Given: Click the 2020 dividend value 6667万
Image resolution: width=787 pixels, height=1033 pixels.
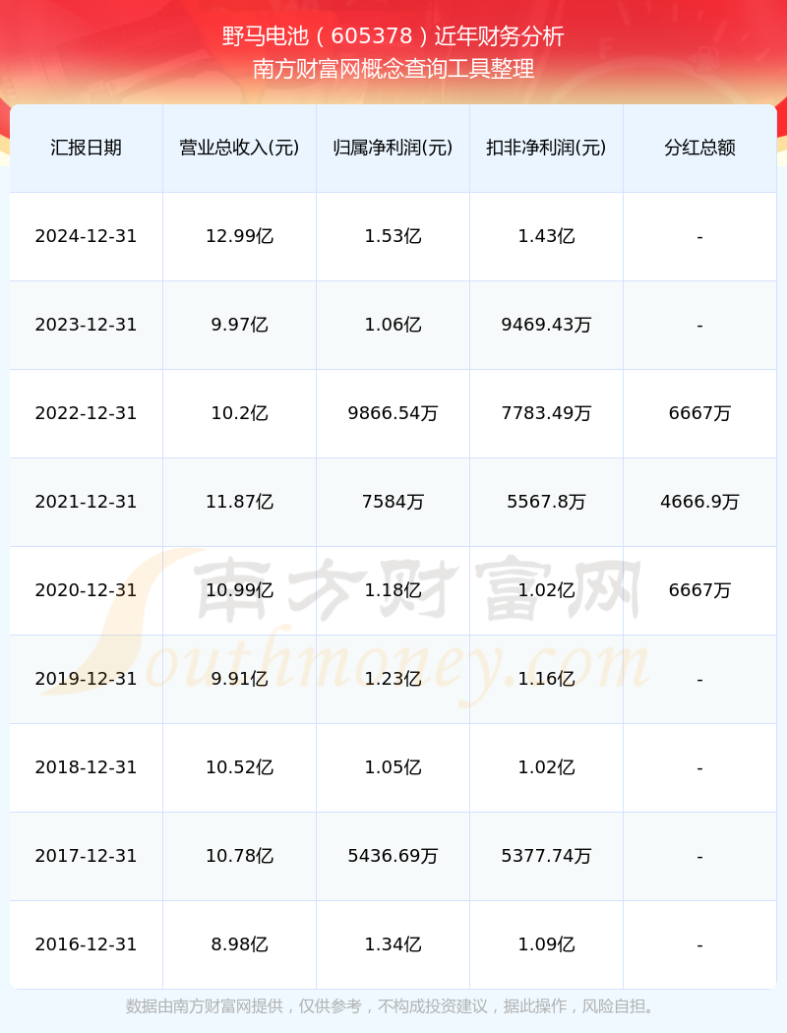Looking at the screenshot, I should point(700,590).
